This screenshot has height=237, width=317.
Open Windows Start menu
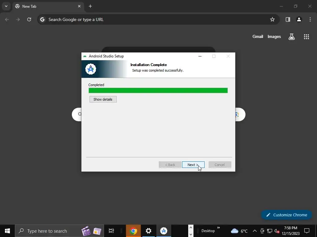(7, 231)
